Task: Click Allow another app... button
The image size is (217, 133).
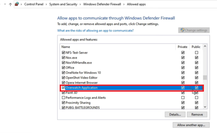Action: (x=191, y=125)
